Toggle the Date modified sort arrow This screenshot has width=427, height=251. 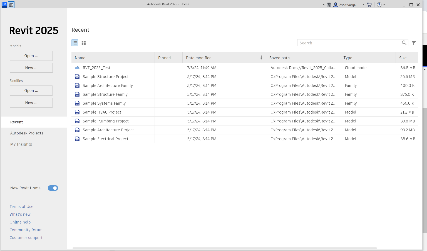261,57
